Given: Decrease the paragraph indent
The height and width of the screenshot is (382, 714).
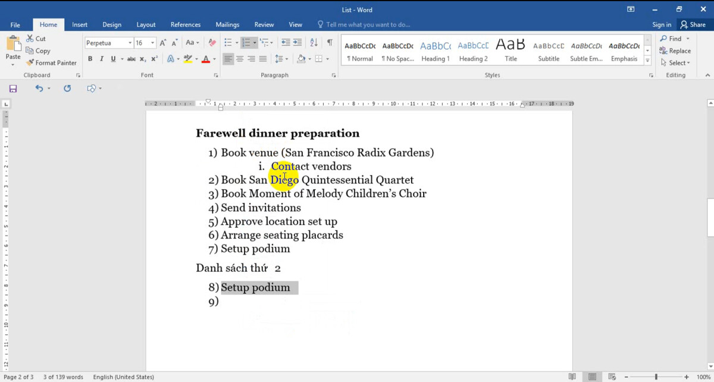Looking at the screenshot, I should pyautogui.click(x=286, y=43).
